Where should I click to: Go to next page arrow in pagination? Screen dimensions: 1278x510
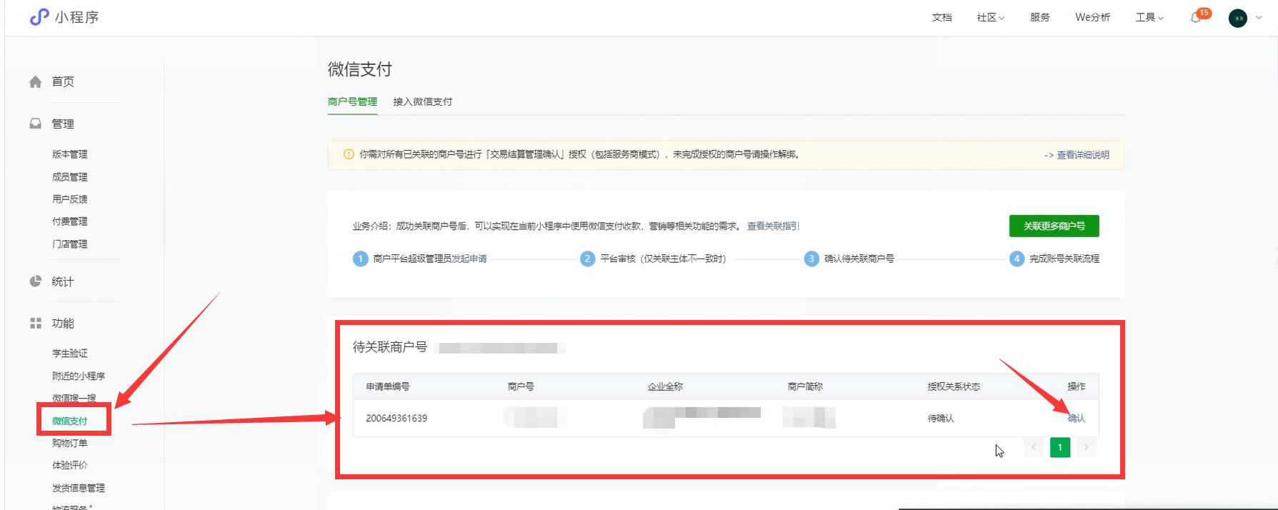(1086, 447)
